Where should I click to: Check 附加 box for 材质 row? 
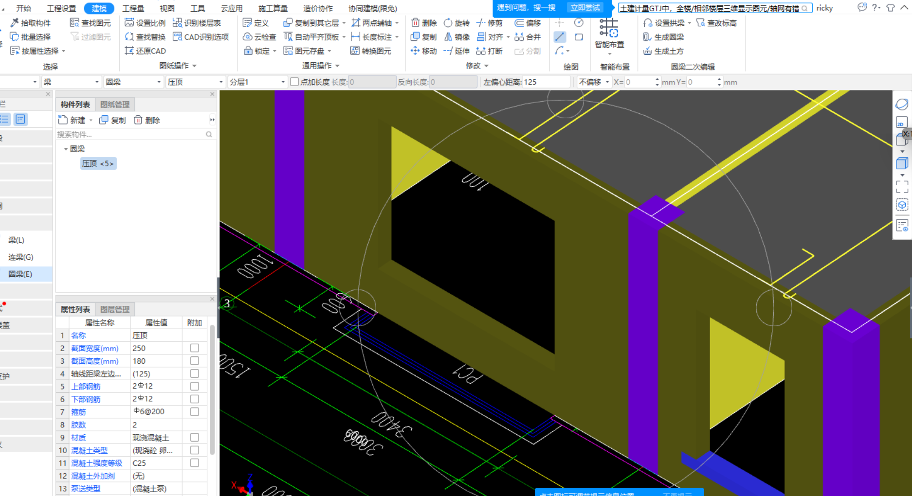click(195, 437)
